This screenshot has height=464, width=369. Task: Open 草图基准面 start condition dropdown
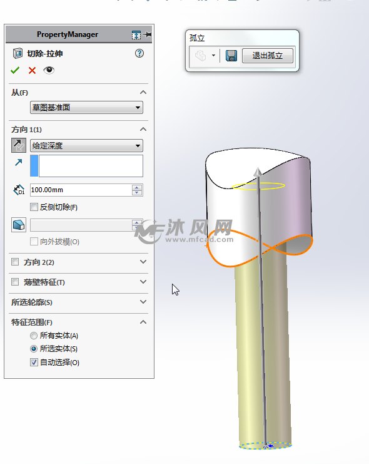tap(86, 108)
